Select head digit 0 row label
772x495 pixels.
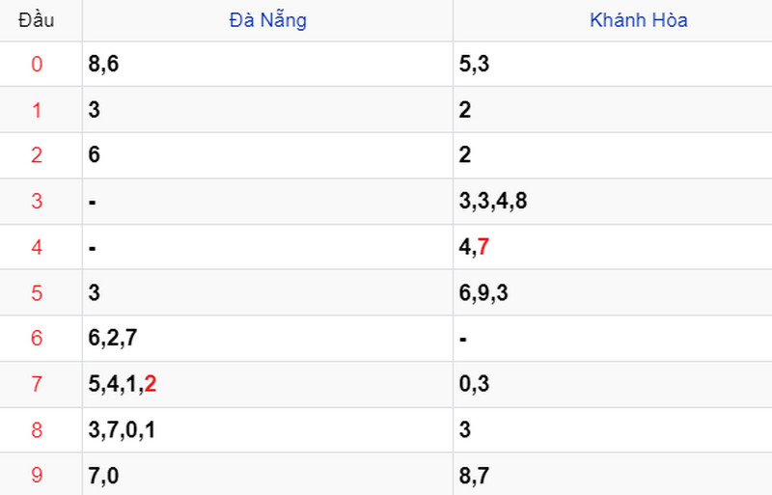[x=37, y=64]
